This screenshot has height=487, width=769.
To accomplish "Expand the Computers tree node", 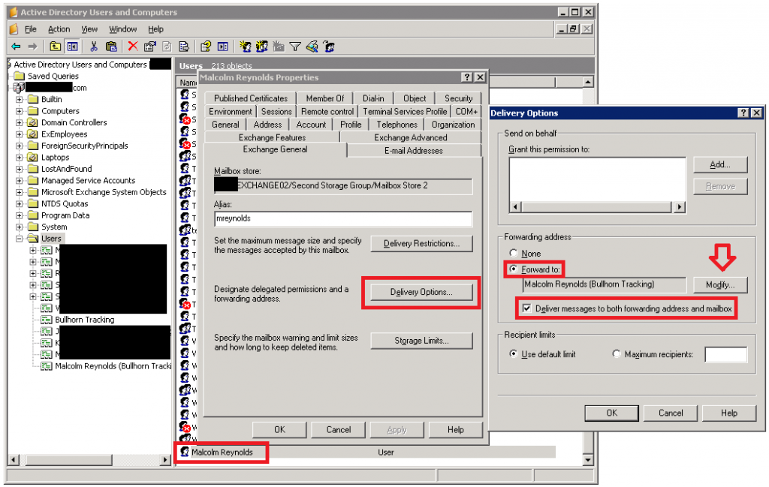I will (20, 111).
